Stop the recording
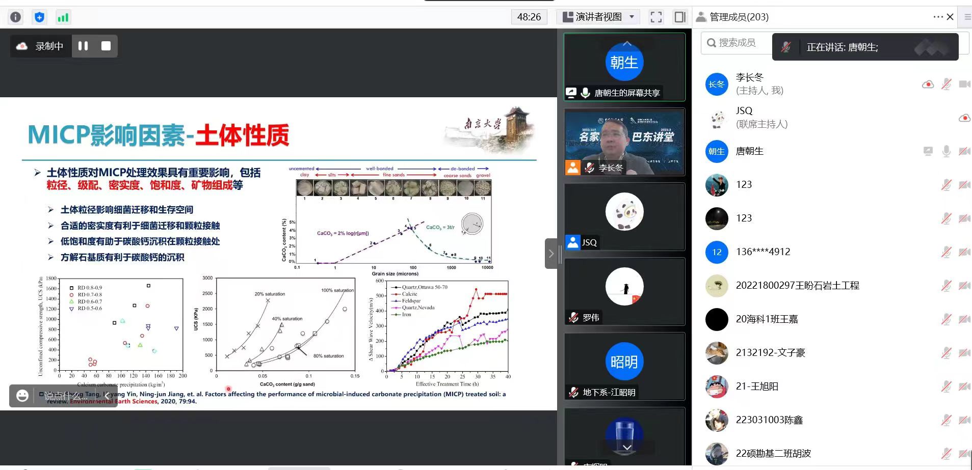972x470 pixels. click(x=106, y=46)
